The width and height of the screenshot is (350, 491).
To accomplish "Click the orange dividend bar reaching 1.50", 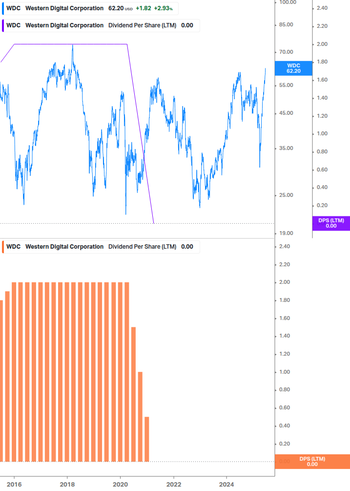I will pos(134,394).
